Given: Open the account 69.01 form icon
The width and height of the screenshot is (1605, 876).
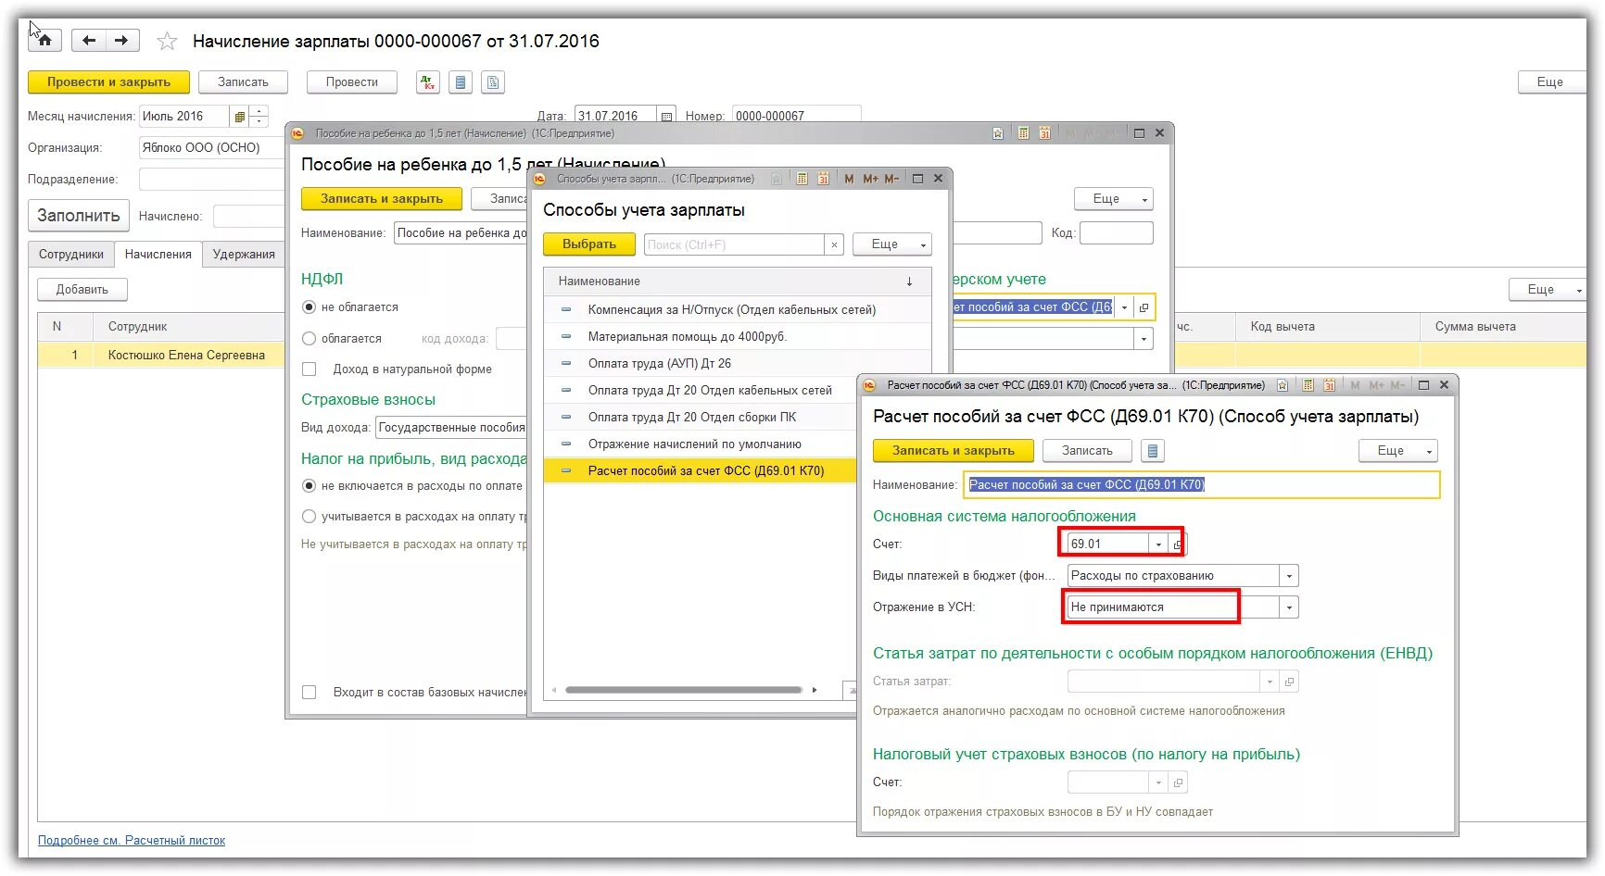Looking at the screenshot, I should (x=1177, y=544).
